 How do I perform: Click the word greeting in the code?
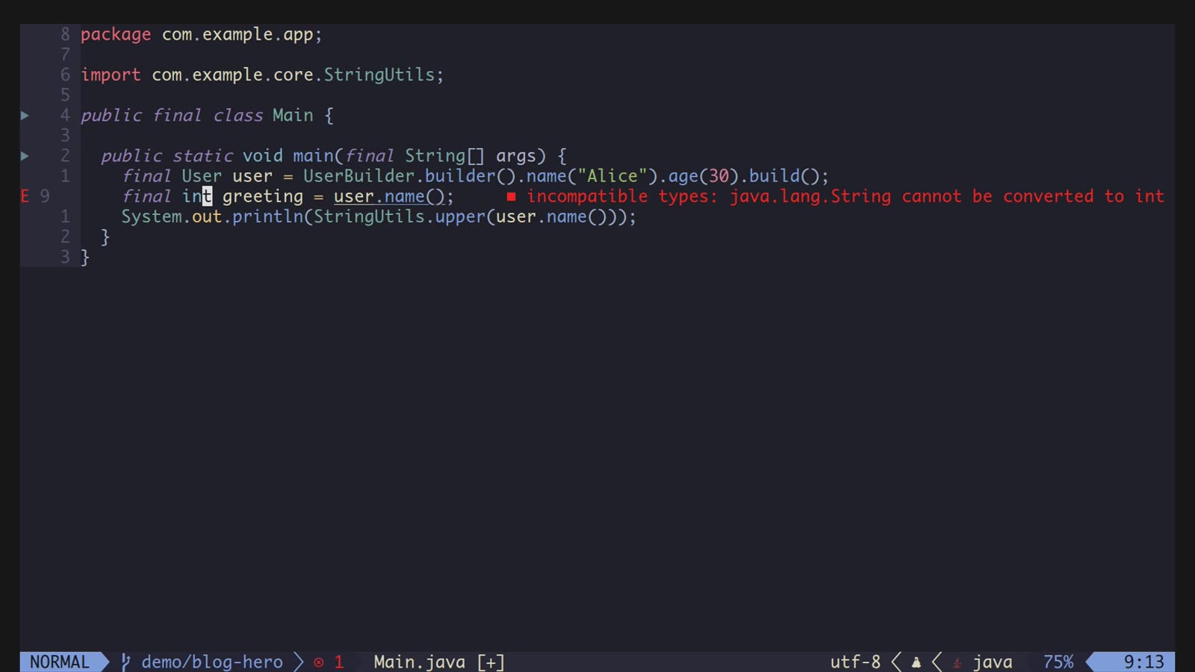(x=263, y=196)
